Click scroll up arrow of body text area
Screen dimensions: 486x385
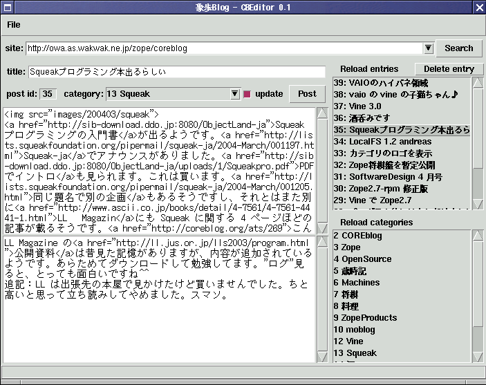[x=322, y=113]
